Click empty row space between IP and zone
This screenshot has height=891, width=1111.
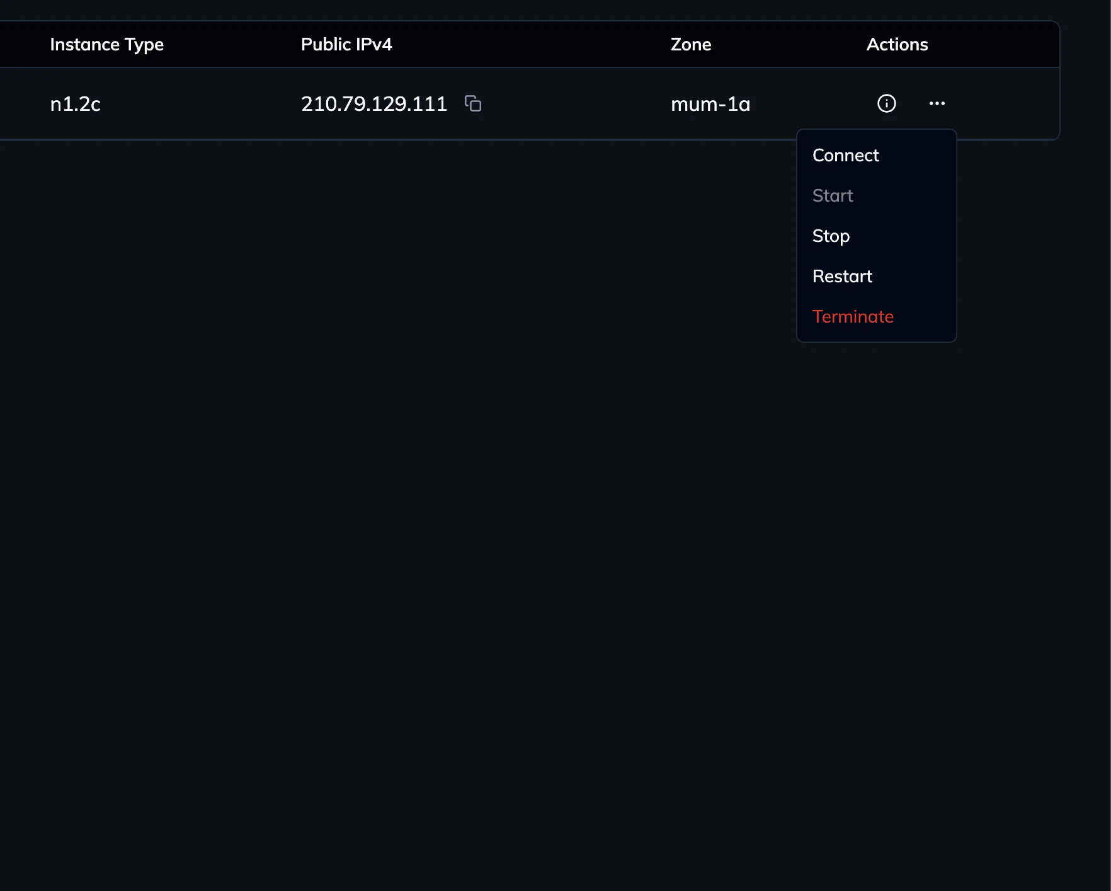coord(573,103)
